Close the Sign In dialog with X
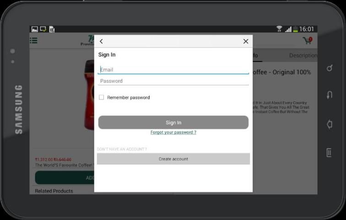The width and height of the screenshot is (346, 220). [246, 41]
